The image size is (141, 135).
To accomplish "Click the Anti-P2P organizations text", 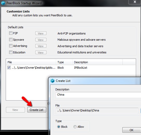I will pos(71,33).
